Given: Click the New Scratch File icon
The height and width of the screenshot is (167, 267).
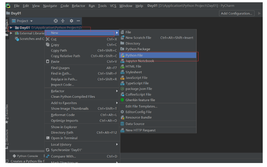Looking at the screenshot, I should 122,38.
